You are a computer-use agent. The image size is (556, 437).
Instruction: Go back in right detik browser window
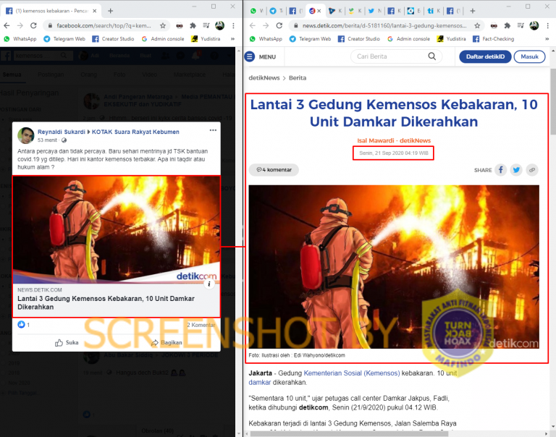click(253, 25)
